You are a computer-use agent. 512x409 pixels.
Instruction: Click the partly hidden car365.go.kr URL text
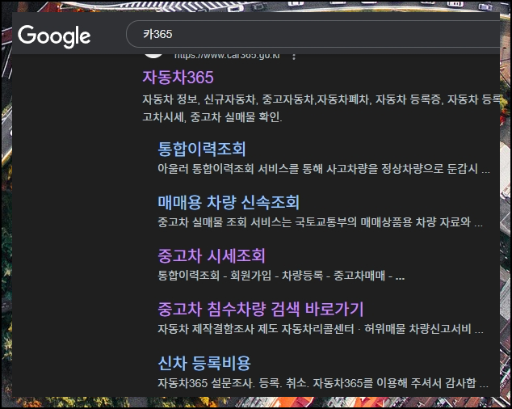(x=227, y=57)
